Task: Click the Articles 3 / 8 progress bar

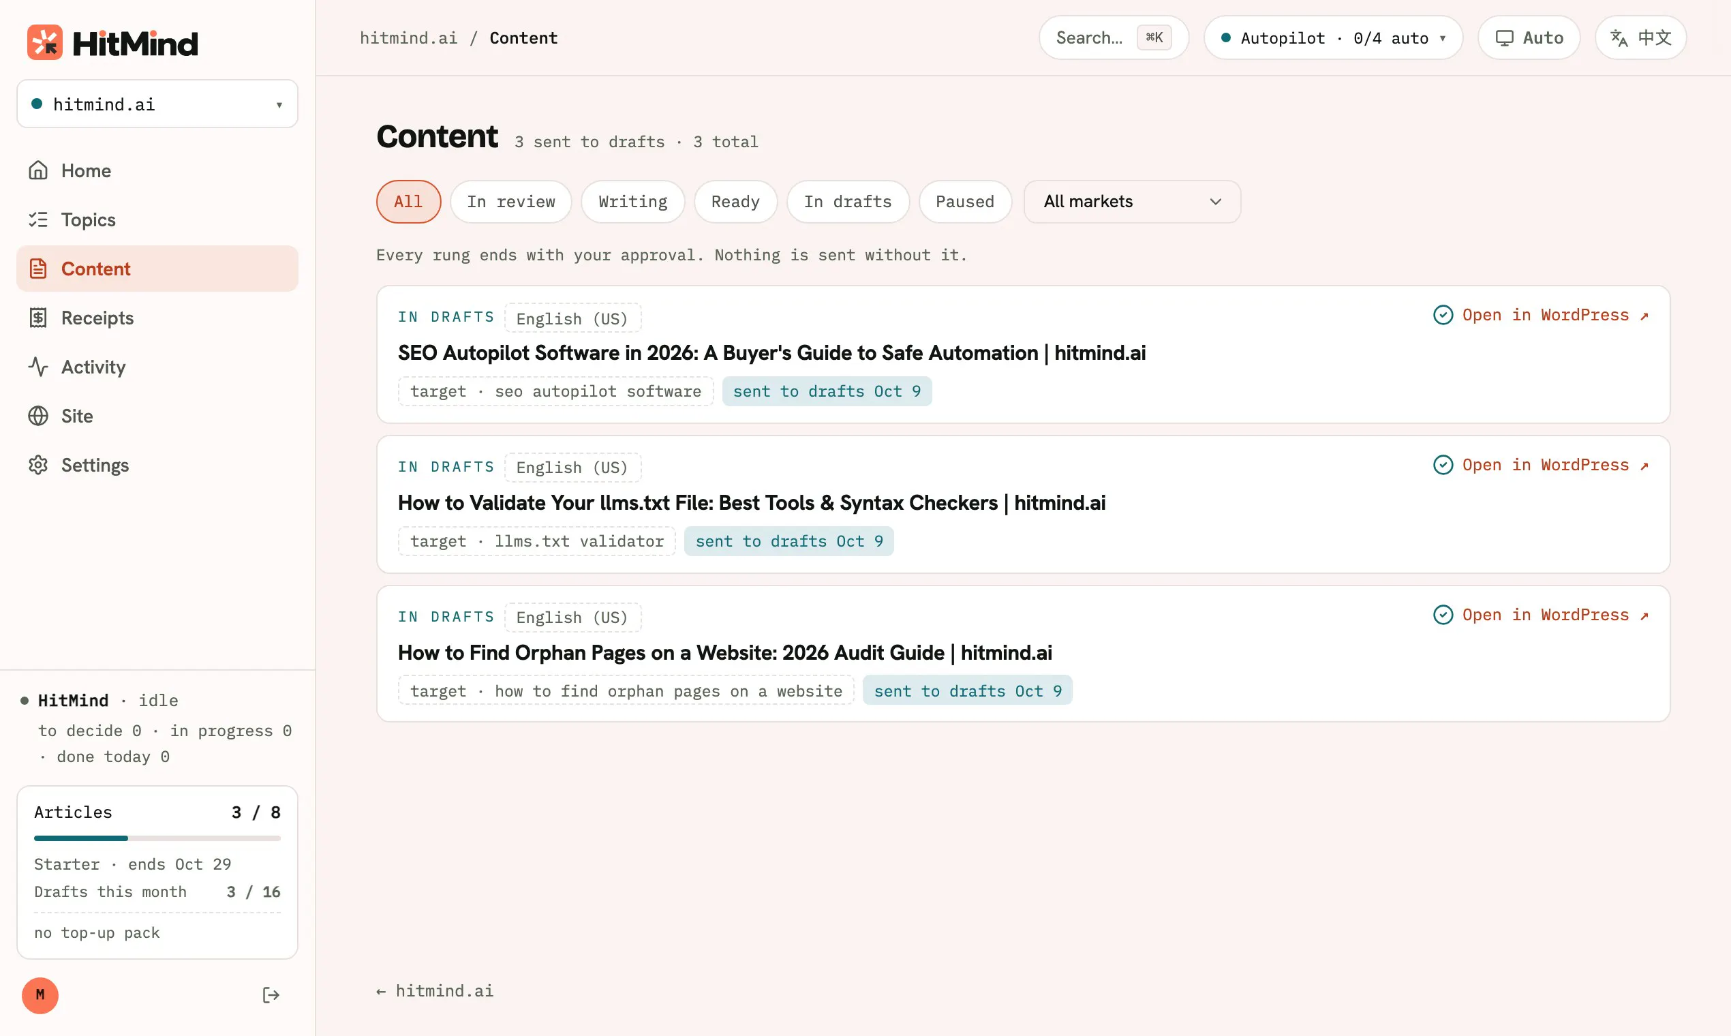Action: point(157,838)
